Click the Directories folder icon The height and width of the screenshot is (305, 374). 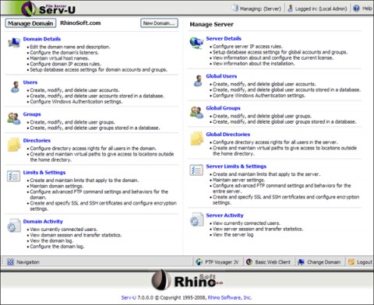[14, 145]
